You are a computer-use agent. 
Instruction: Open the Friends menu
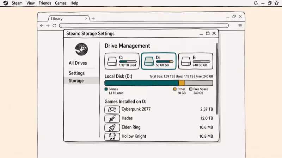[x=45, y=3]
